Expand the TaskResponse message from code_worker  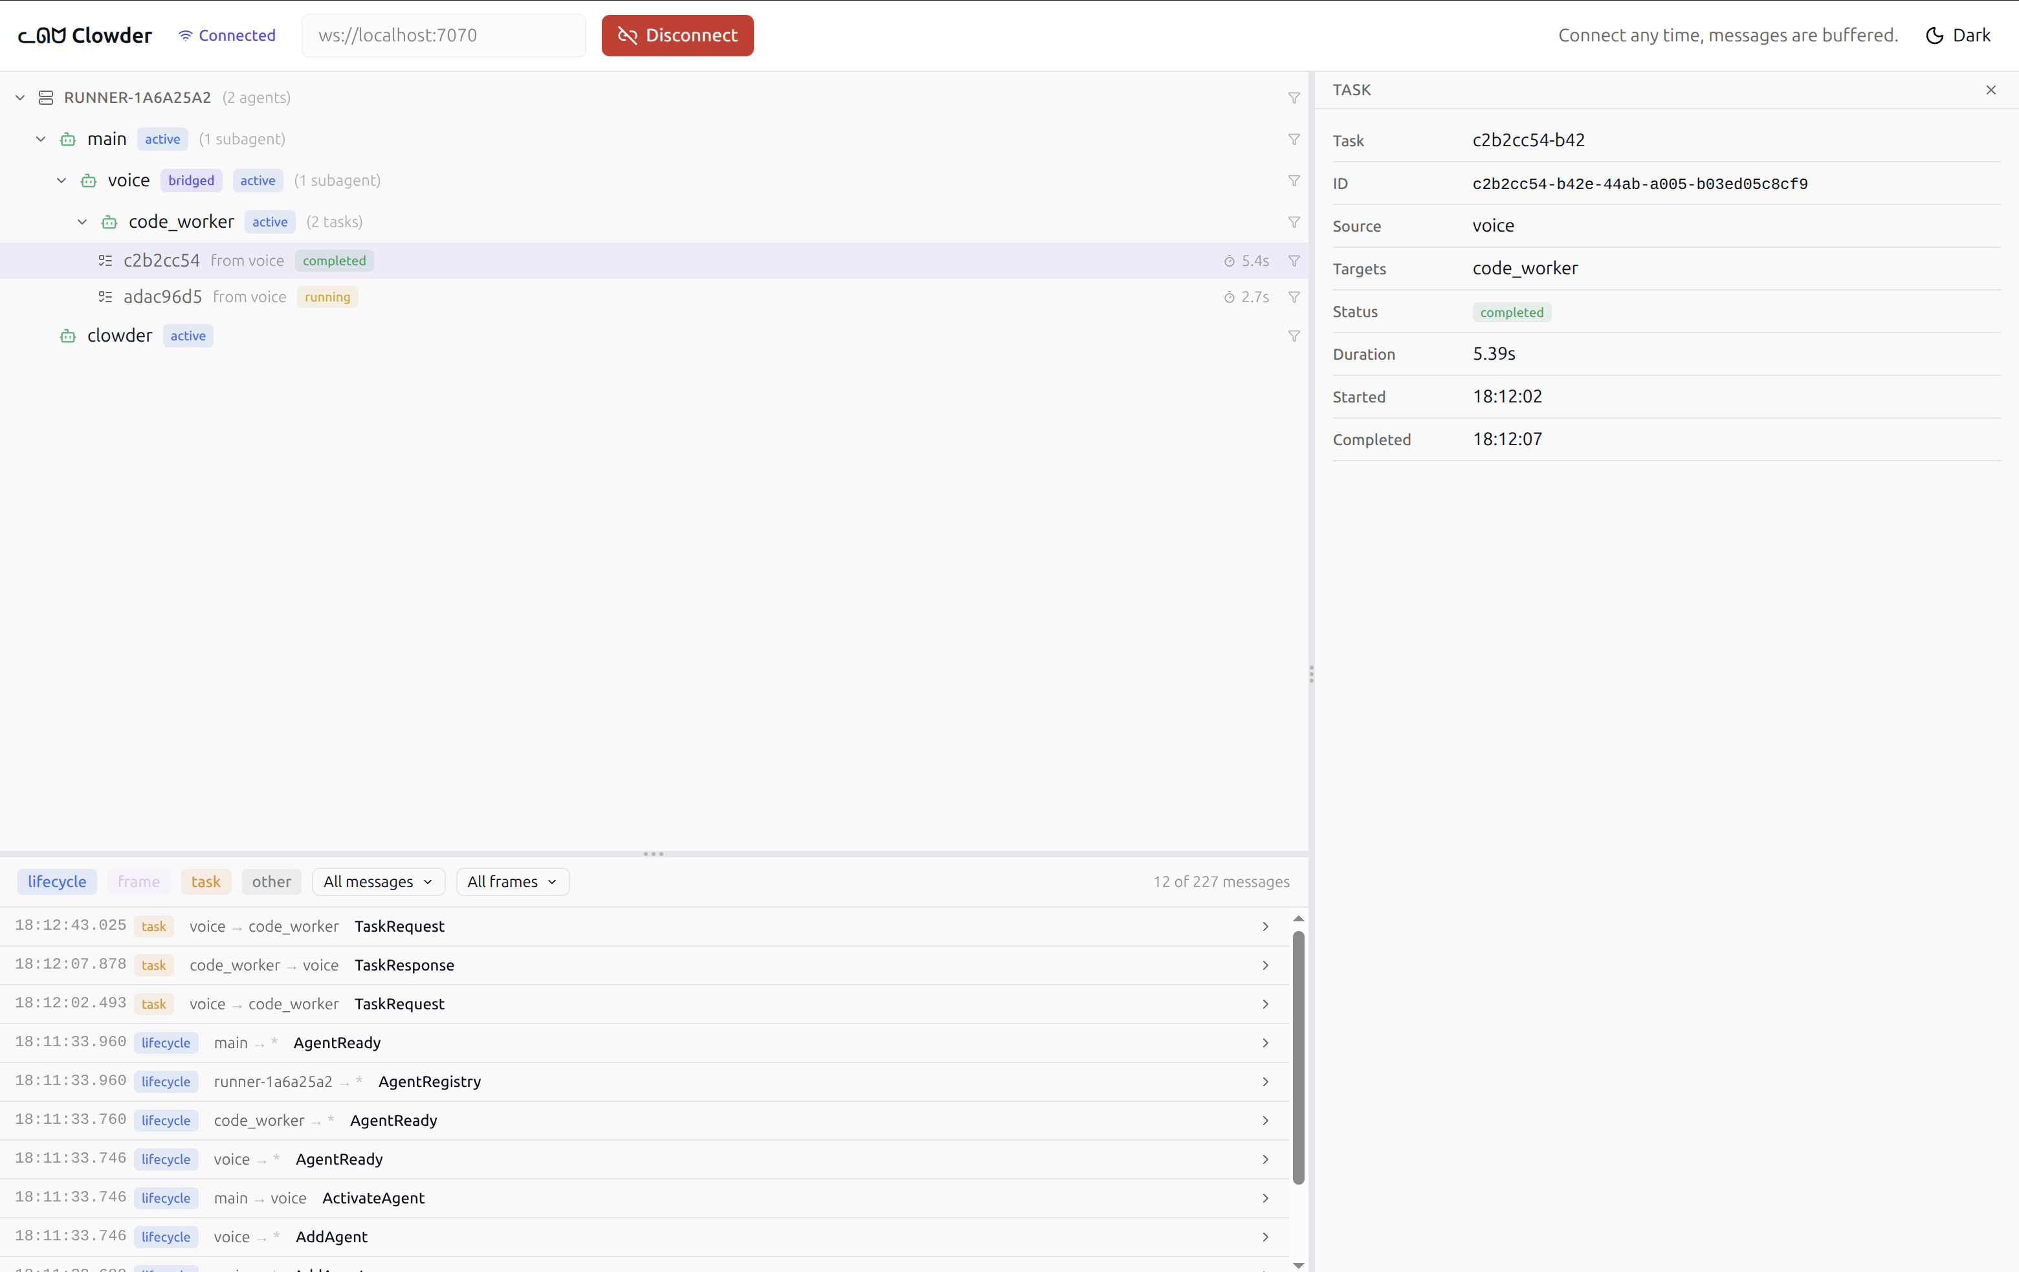point(1264,965)
